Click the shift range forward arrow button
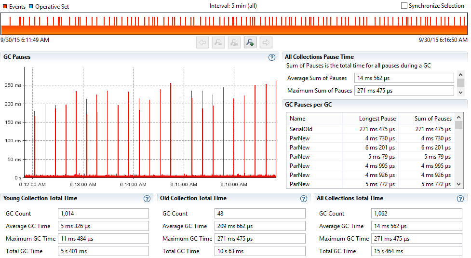Screen dimensions: 471x258 click(x=266, y=42)
